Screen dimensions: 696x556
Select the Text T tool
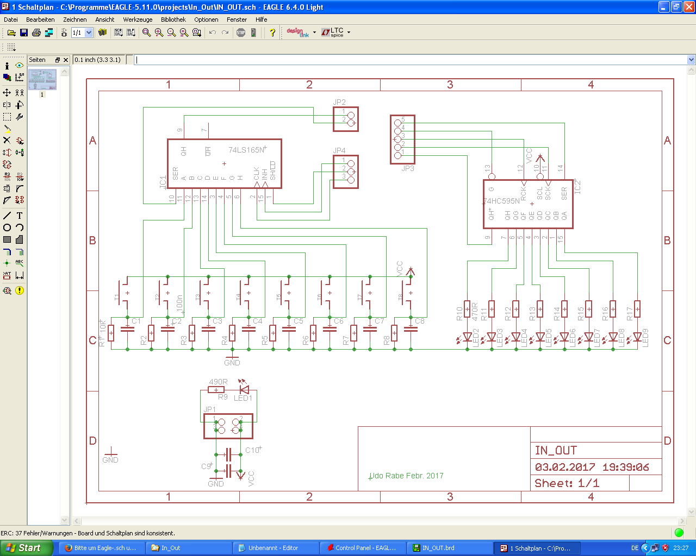[20, 216]
